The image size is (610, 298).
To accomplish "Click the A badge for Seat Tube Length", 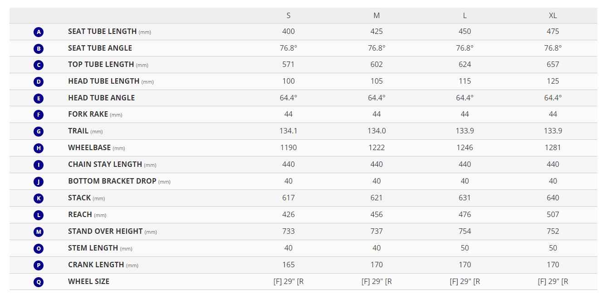I will point(39,32).
